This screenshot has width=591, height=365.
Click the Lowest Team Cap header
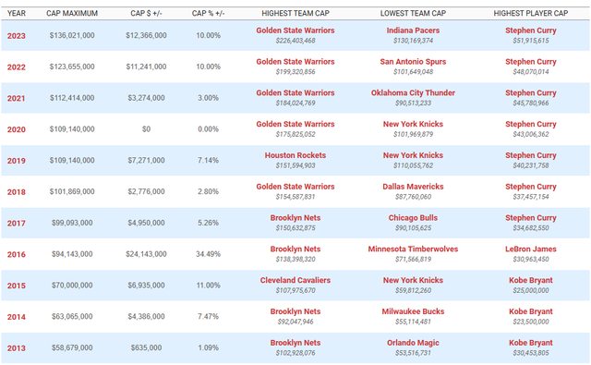click(x=413, y=13)
